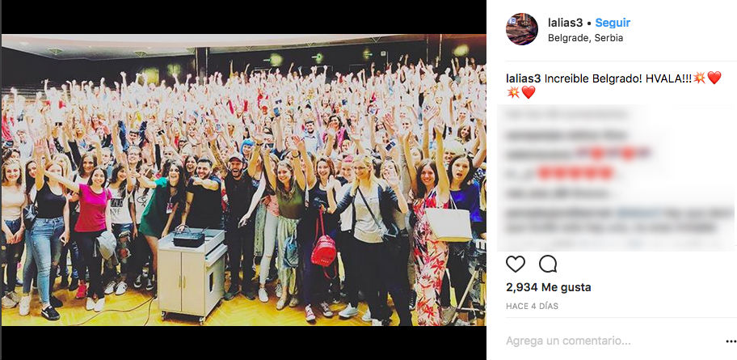The width and height of the screenshot is (737, 360).
Task: Open the Belgrade, Serbia location link
Action: [x=585, y=38]
